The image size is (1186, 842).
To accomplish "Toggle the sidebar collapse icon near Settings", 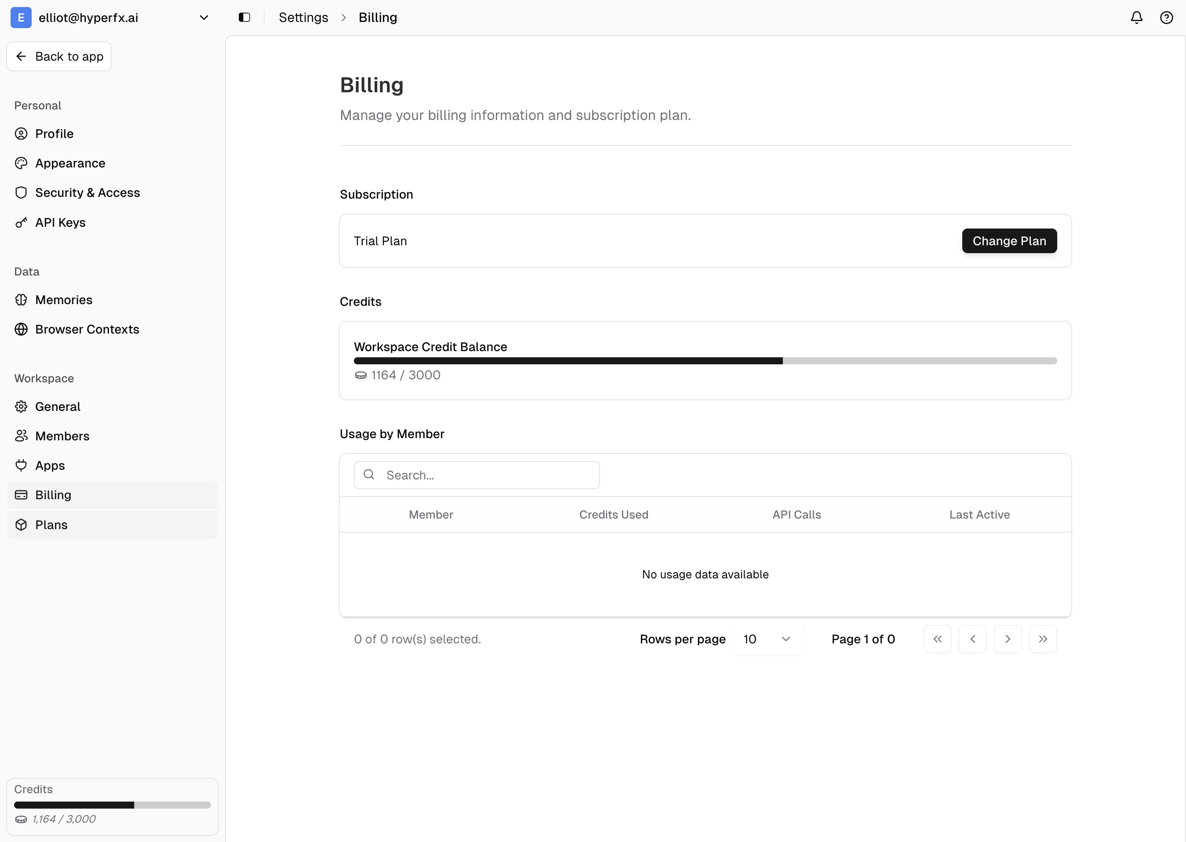I will coord(244,17).
